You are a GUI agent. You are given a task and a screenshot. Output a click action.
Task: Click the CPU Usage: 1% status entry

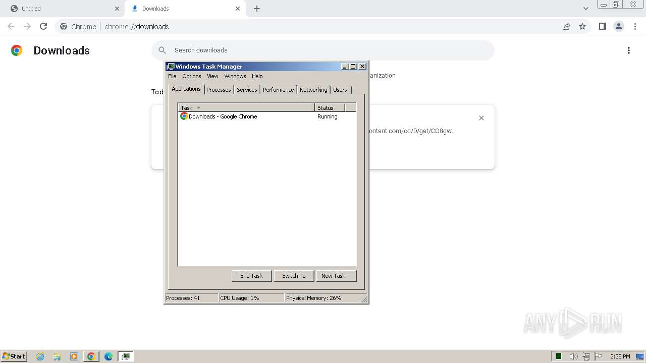click(x=252, y=298)
